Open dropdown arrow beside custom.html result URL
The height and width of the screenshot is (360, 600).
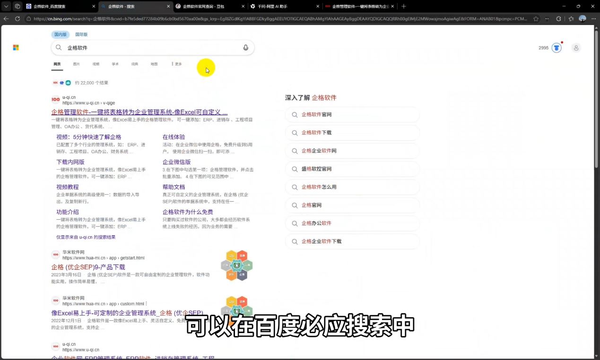tap(146, 304)
